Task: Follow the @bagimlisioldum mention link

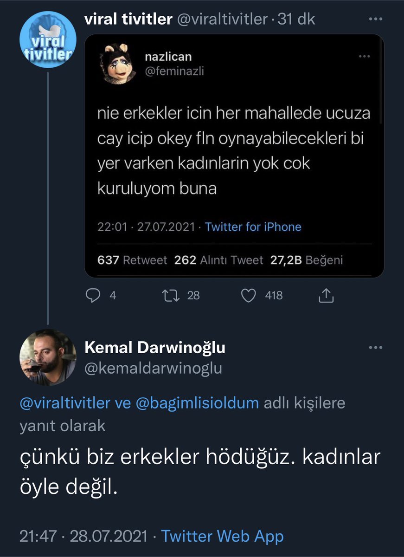Action: click(x=197, y=403)
